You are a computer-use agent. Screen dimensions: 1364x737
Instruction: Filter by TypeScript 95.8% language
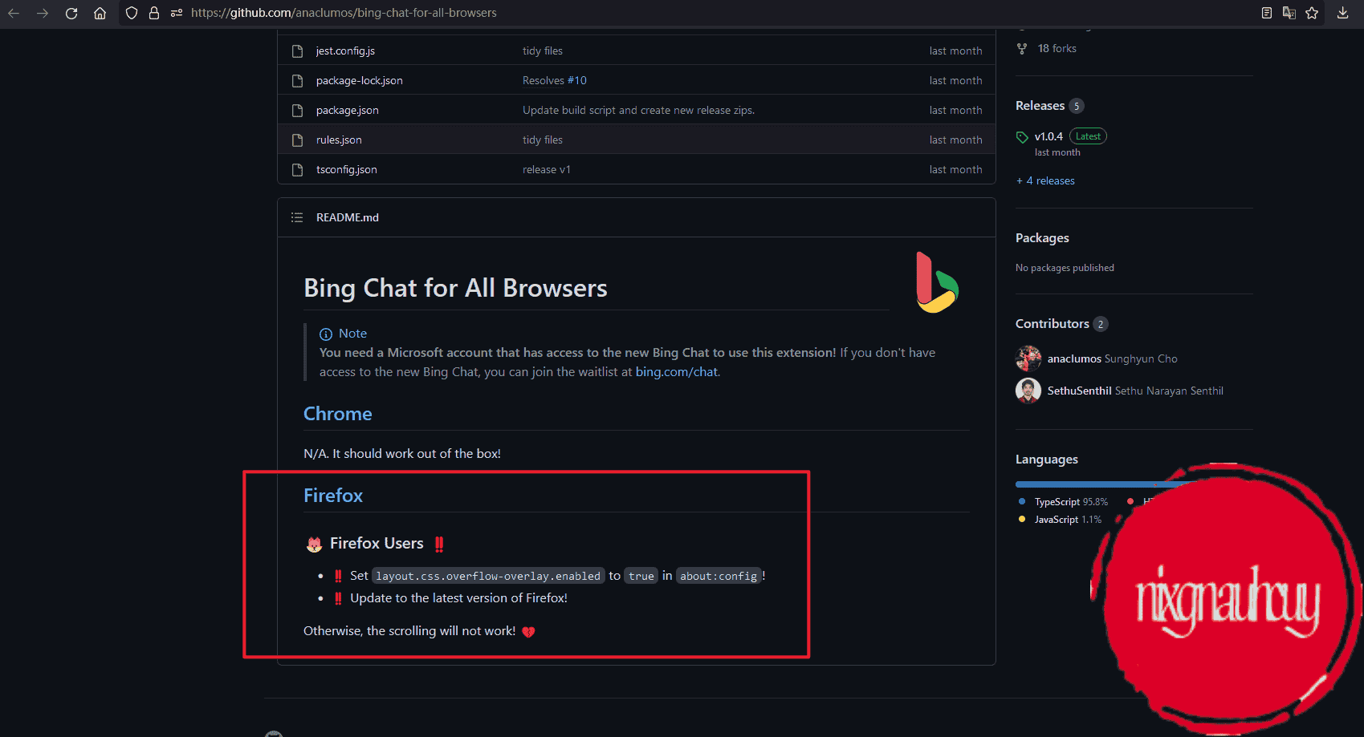coord(1071,502)
